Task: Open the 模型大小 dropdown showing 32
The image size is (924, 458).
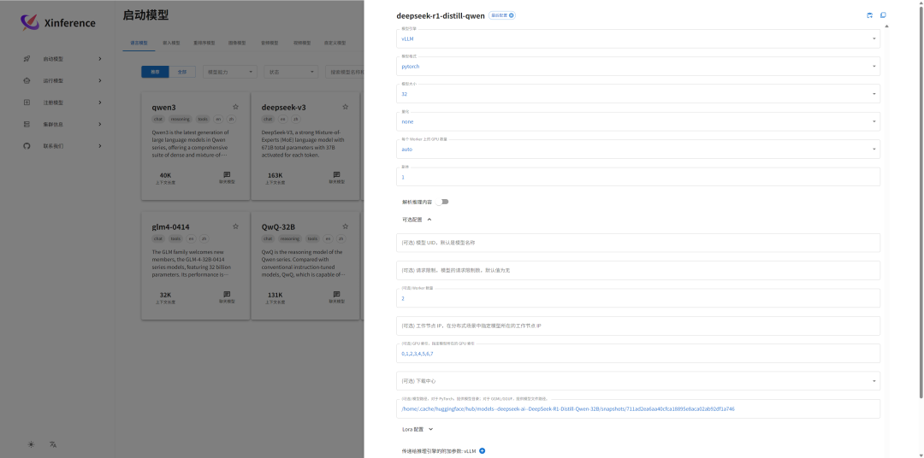Action: (x=638, y=94)
